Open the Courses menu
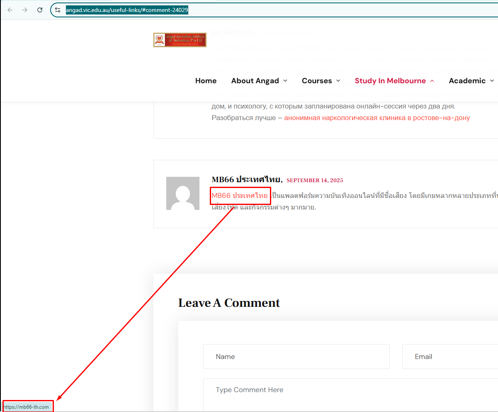 [317, 81]
